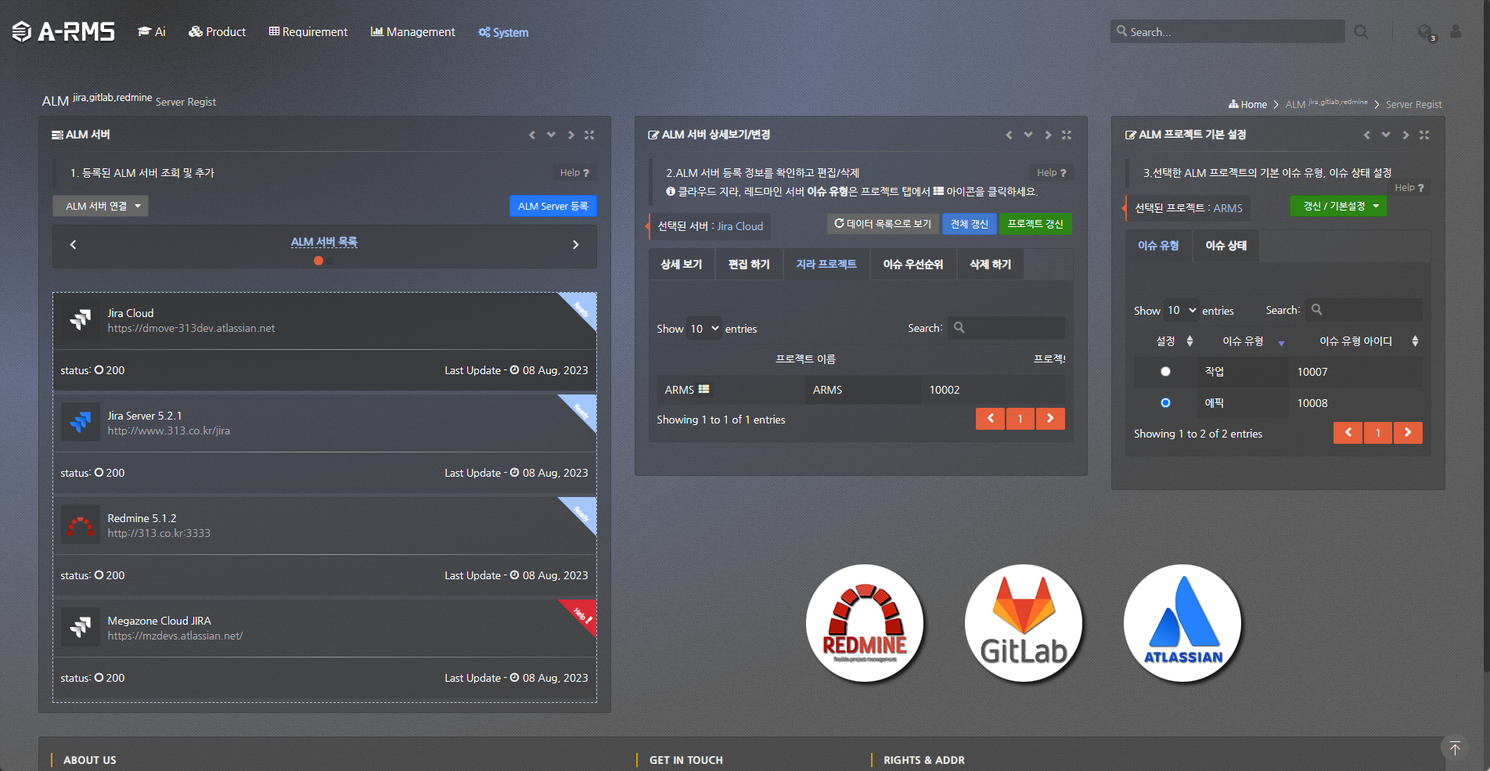Select the radio button for 에픽

(1165, 403)
